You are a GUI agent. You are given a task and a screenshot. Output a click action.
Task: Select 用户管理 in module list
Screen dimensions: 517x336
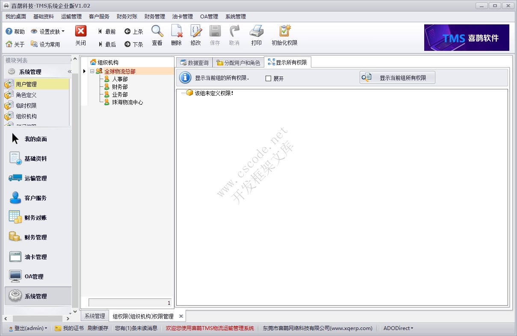(x=36, y=84)
